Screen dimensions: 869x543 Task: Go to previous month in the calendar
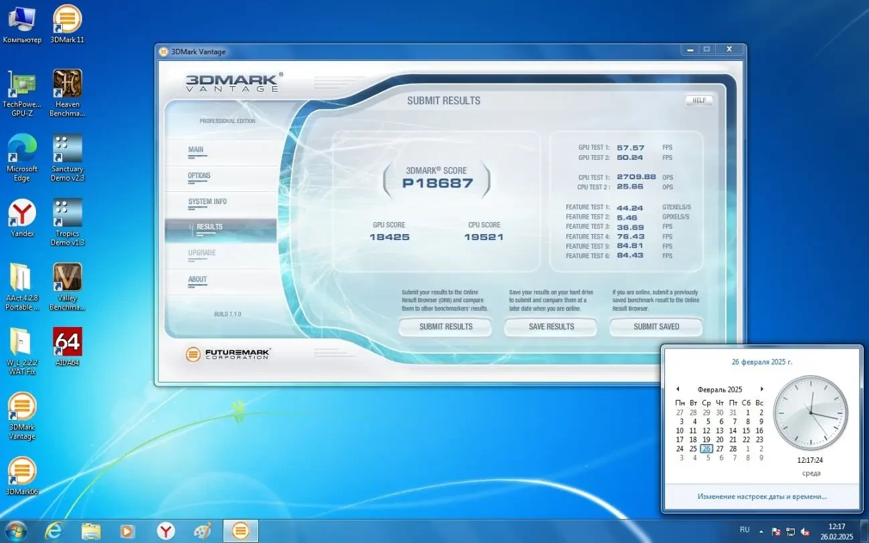[678, 389]
